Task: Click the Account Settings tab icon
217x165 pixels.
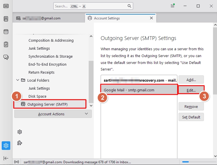Action: pyautogui.click(x=90, y=18)
